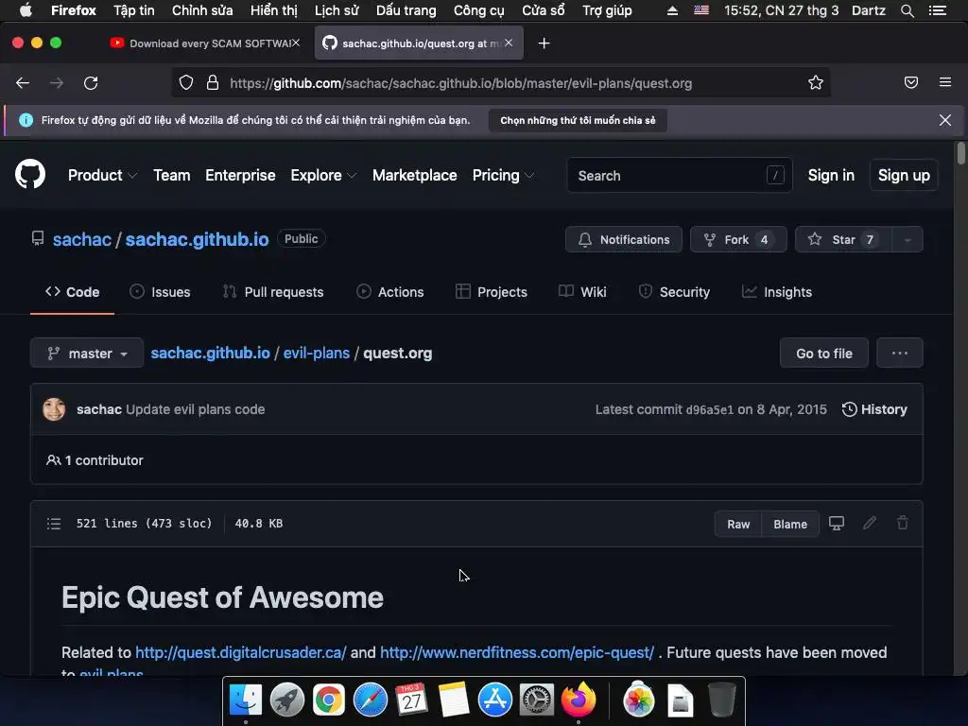Open Finder from the dock

(x=246, y=700)
